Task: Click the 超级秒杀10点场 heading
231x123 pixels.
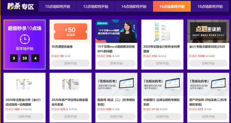Action: tap(25, 28)
